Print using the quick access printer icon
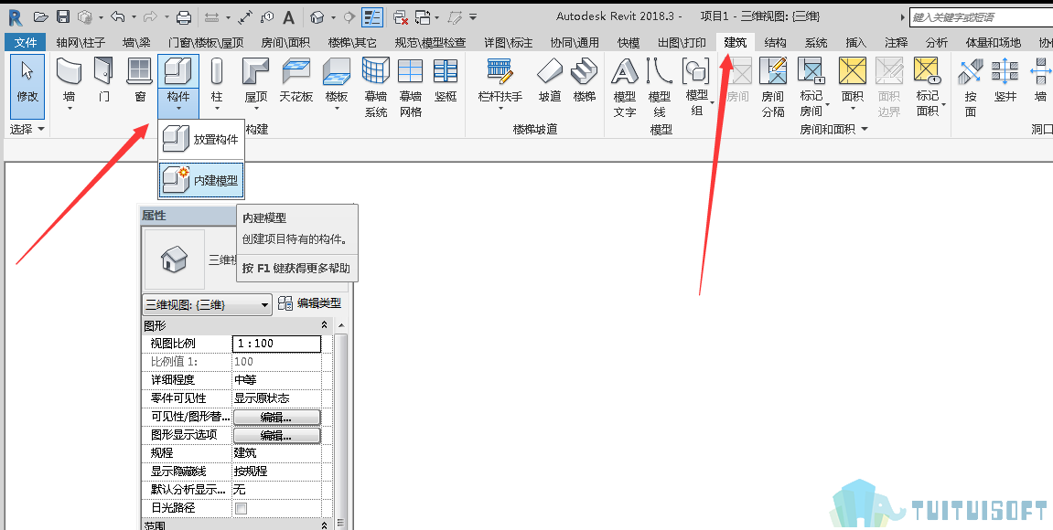Viewport: 1053px width, 530px height. [x=184, y=16]
